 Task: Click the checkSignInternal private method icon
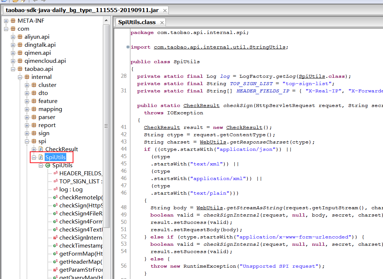(x=55, y=238)
